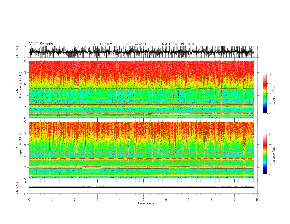Click the ch.2 spectrogram panel
290x224 pixels.
141,150
